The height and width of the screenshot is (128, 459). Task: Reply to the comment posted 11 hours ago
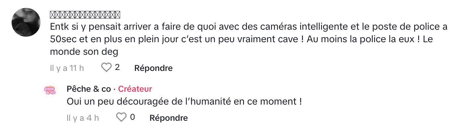click(x=153, y=68)
